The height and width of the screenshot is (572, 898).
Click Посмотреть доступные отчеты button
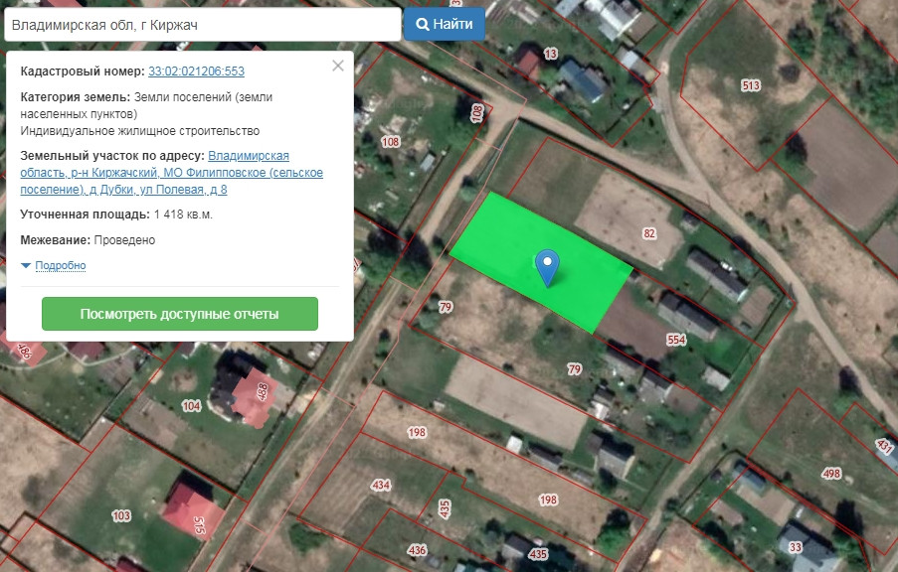(x=180, y=314)
